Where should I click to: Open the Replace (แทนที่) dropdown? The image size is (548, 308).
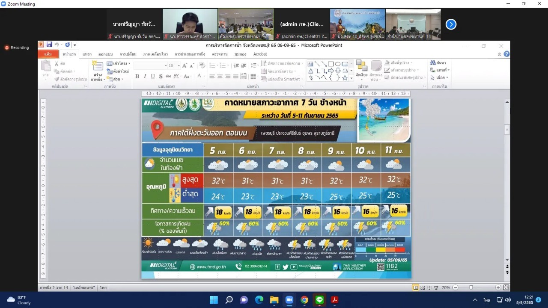(439, 70)
